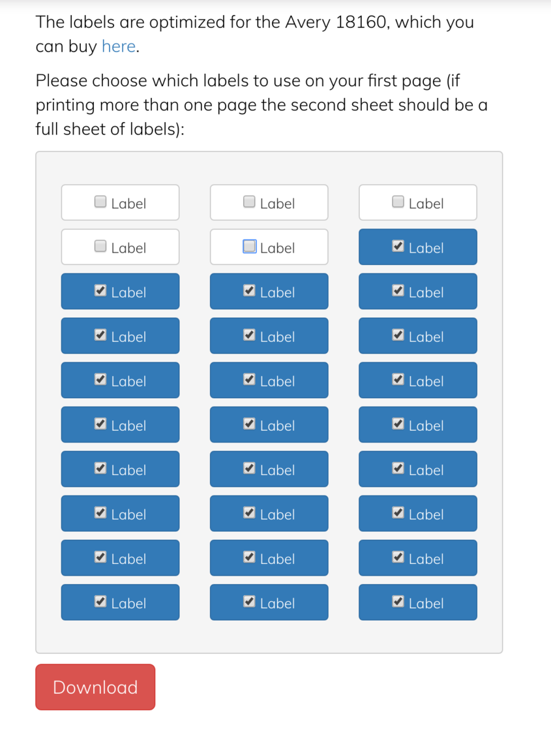Viewport: 551px width, 731px height.
Task: Check the focused second row, middle Label checkbox
Action: 249,246
